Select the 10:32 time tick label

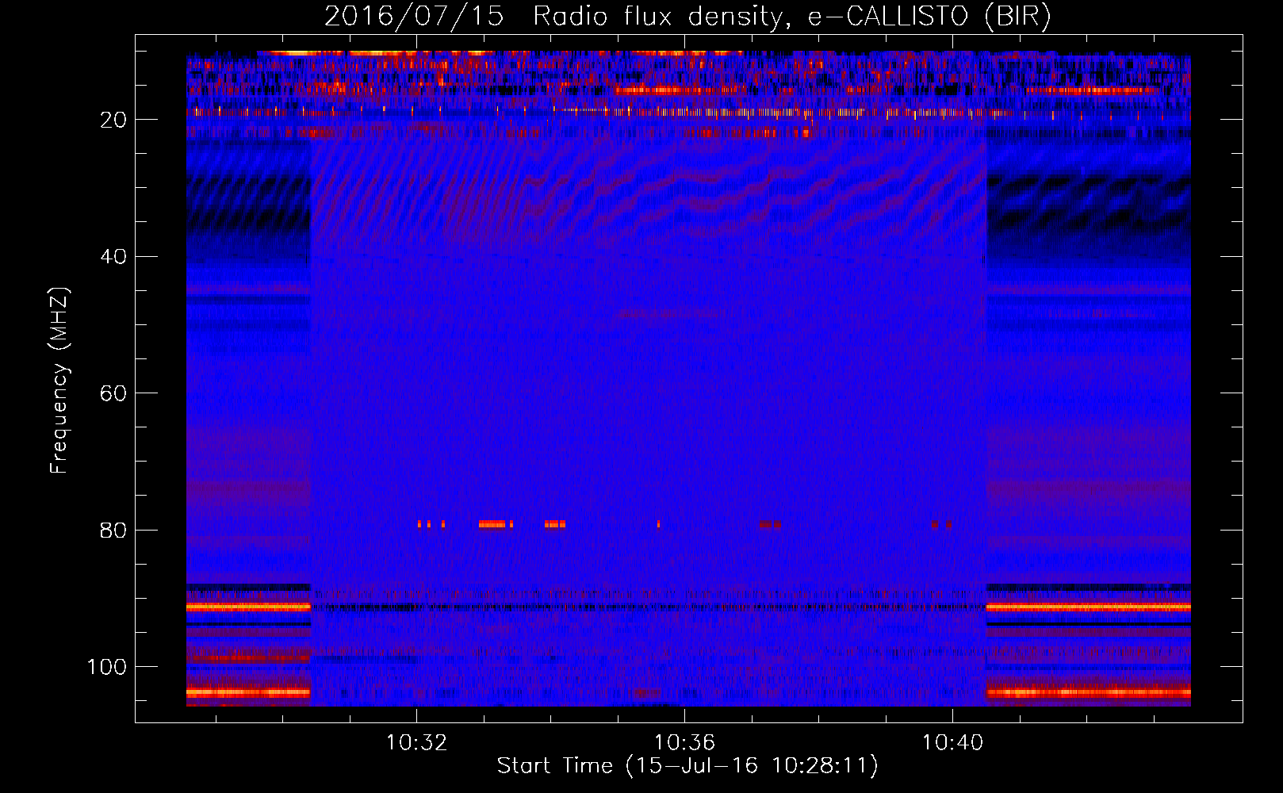pos(416,743)
